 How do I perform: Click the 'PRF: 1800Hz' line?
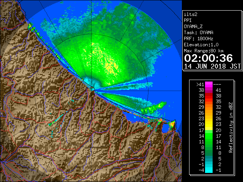(199, 39)
